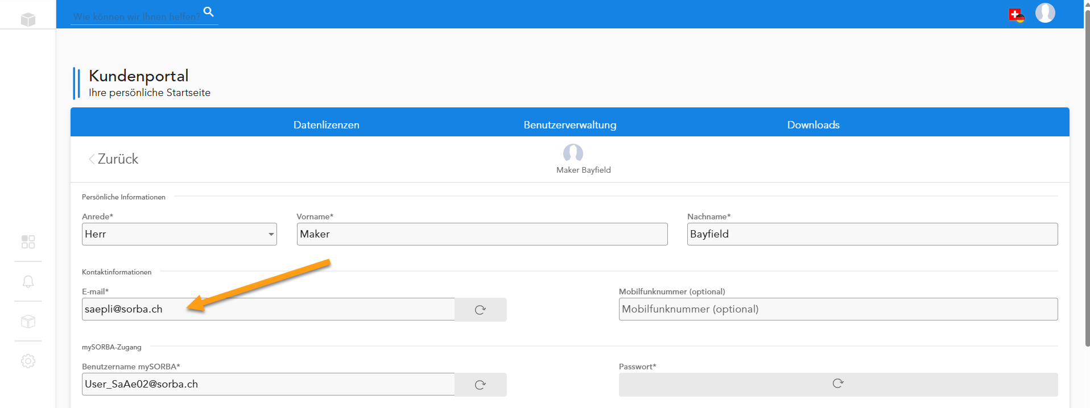This screenshot has height=408, width=1090.
Task: Click the 'Persönliche Informationen' section label
Action: (123, 197)
